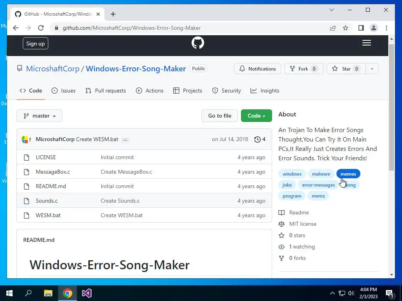Close the GitHub browser tab
Screen dimensions: 402x301
[98, 14]
